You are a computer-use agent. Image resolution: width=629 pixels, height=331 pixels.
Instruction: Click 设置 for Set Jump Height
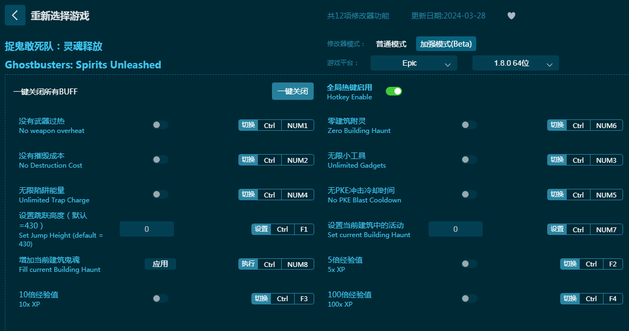[x=261, y=229]
